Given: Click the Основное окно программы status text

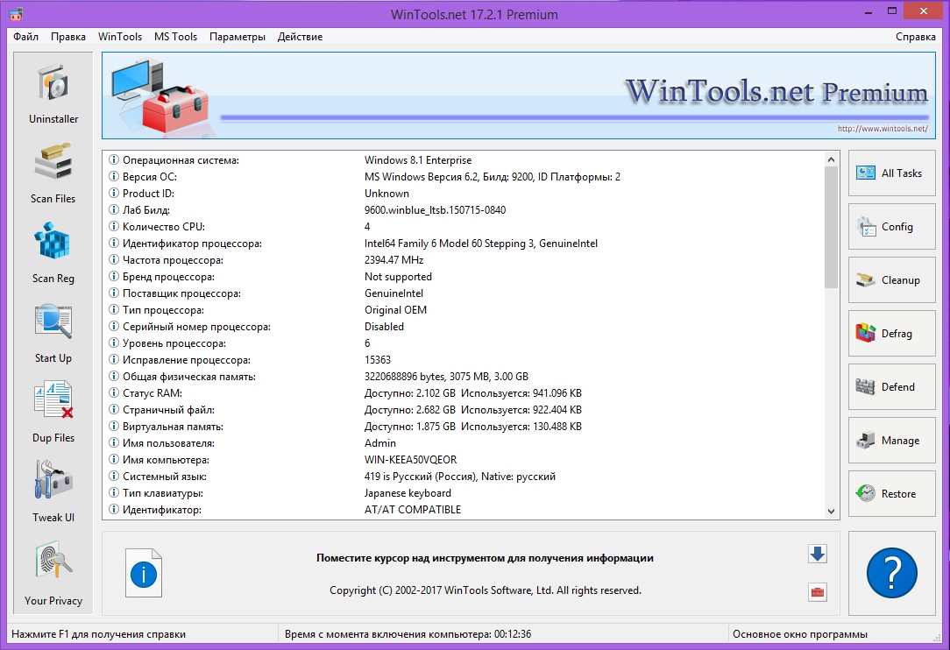Looking at the screenshot, I should point(800,634).
